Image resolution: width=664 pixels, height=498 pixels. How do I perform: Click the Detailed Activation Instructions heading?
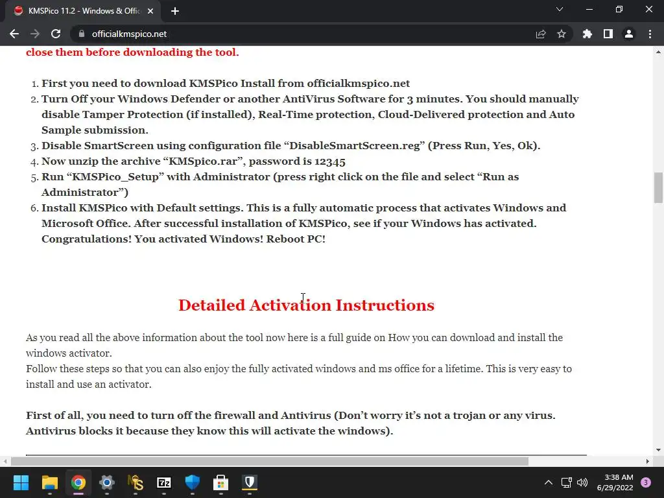tap(306, 305)
